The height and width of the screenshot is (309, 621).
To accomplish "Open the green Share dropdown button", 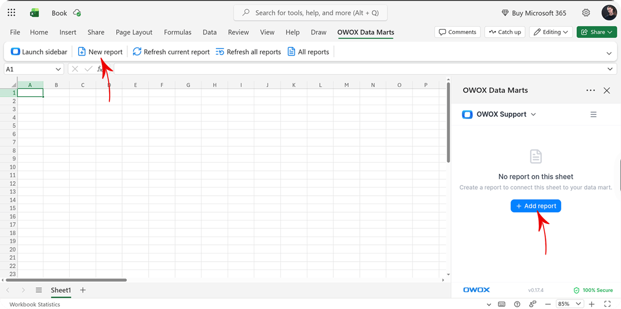I will click(x=596, y=32).
